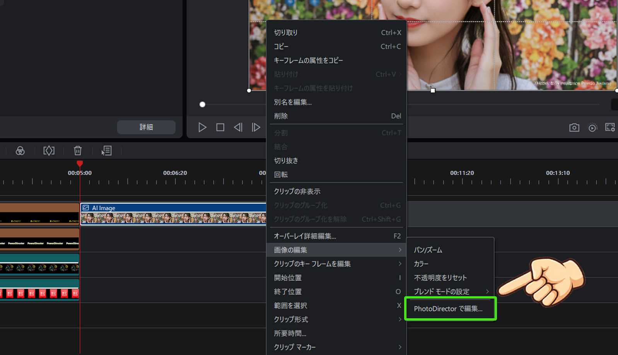Click the 詳細 button
Screen dimensions: 618x355
146,127
